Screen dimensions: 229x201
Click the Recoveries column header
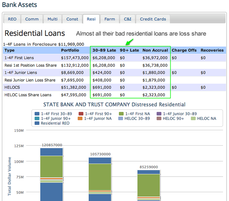pos(212,50)
